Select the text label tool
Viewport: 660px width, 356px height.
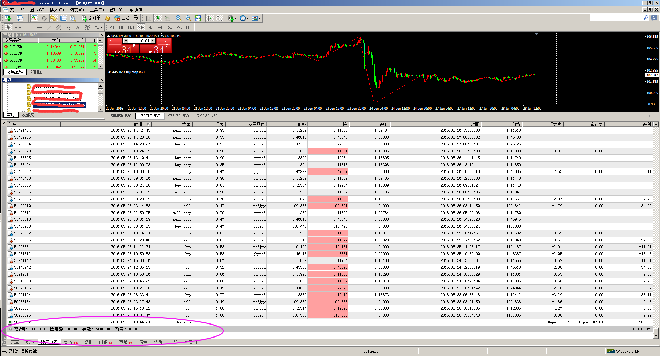(x=87, y=27)
